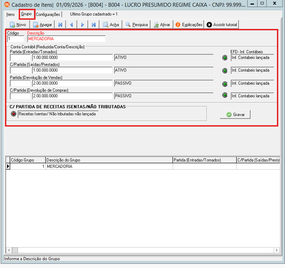
Task: Click the Ativar toolbar button
Action: [x=162, y=25]
